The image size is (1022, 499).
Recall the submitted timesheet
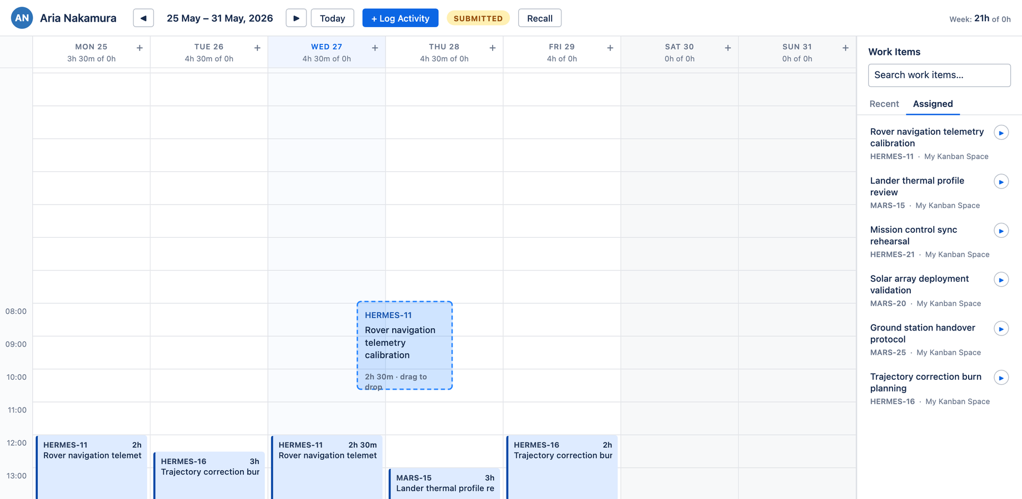539,18
